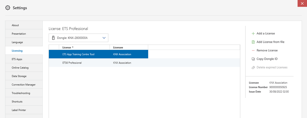Close the Settings window with red X
The width and height of the screenshot is (307, 118).
[302, 3]
